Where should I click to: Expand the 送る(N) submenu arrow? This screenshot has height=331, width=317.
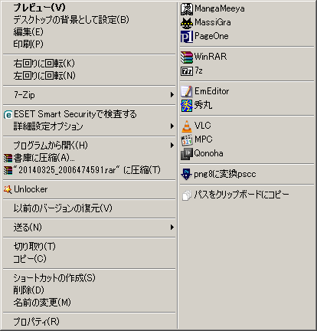[x=172, y=227]
